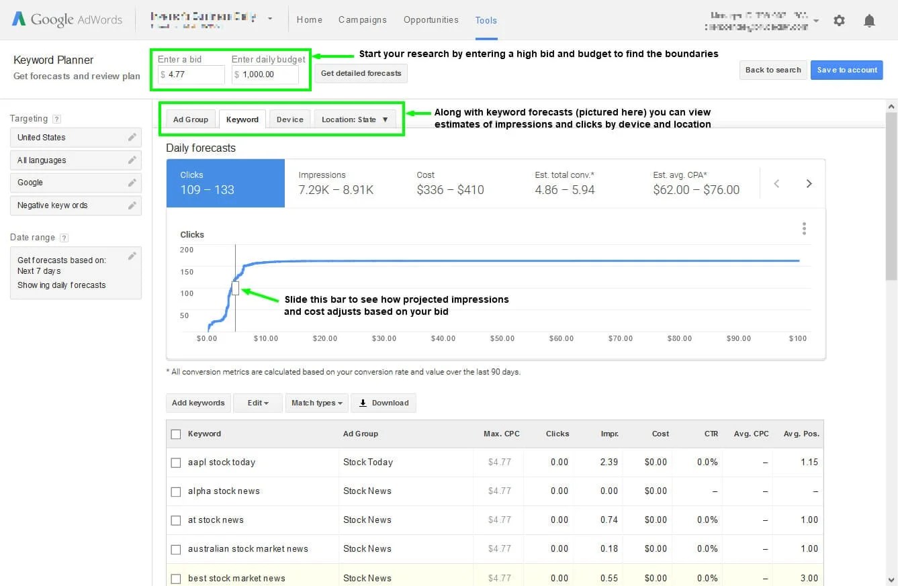Edit the United States targeting pencil icon
898x586 pixels.
tap(132, 137)
